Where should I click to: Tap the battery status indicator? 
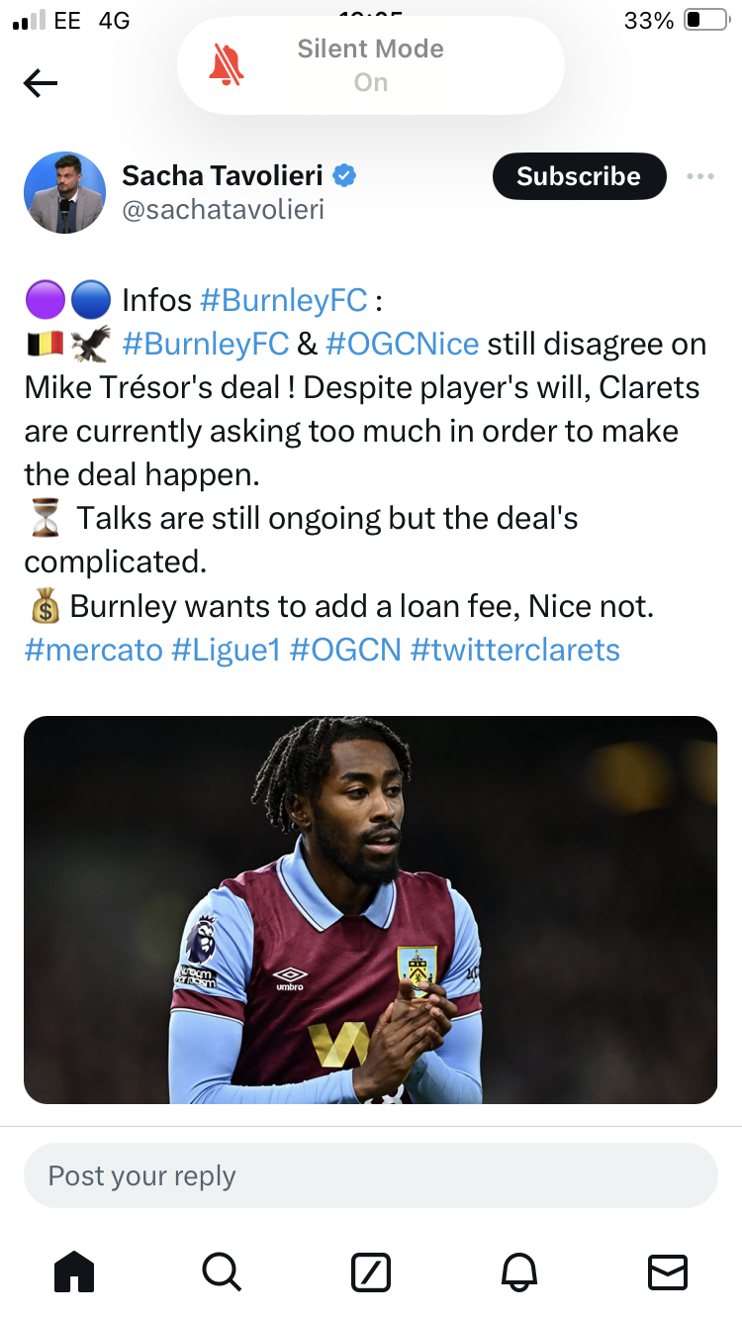705,20
